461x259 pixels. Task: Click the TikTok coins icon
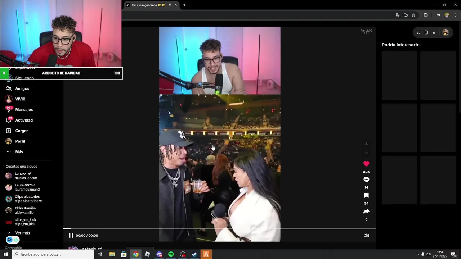click(x=418, y=32)
